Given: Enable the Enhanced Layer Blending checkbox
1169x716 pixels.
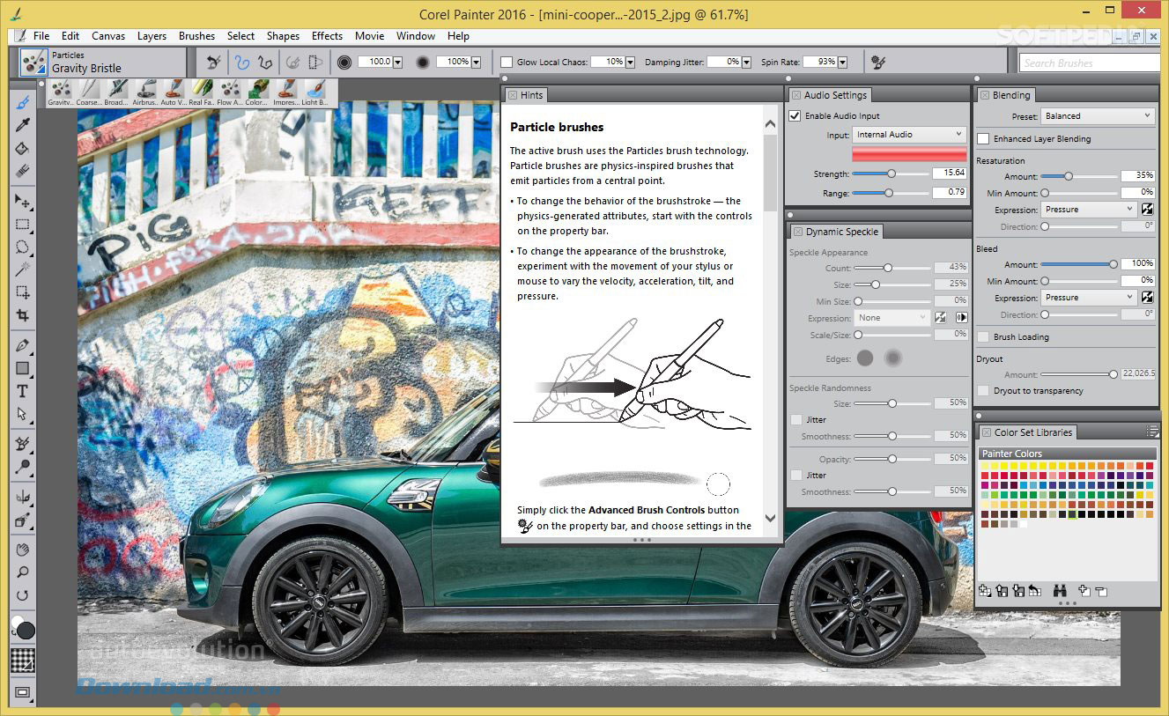Looking at the screenshot, I should point(983,138).
